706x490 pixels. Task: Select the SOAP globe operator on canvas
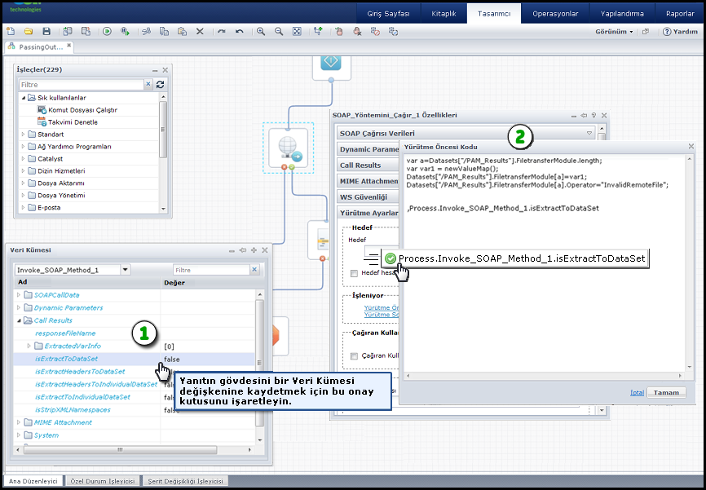(287, 147)
